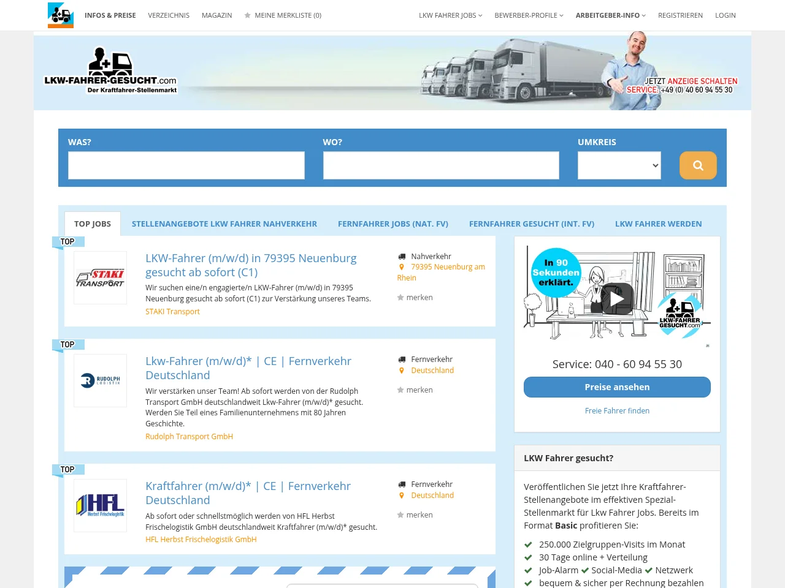Toggle merken on the Rudolph Lkw-Fahrer job
Viewport: 785px width, 588px height.
click(x=415, y=390)
